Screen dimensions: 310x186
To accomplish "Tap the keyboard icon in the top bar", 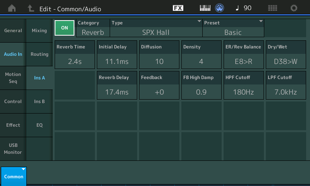I will [205, 8].
